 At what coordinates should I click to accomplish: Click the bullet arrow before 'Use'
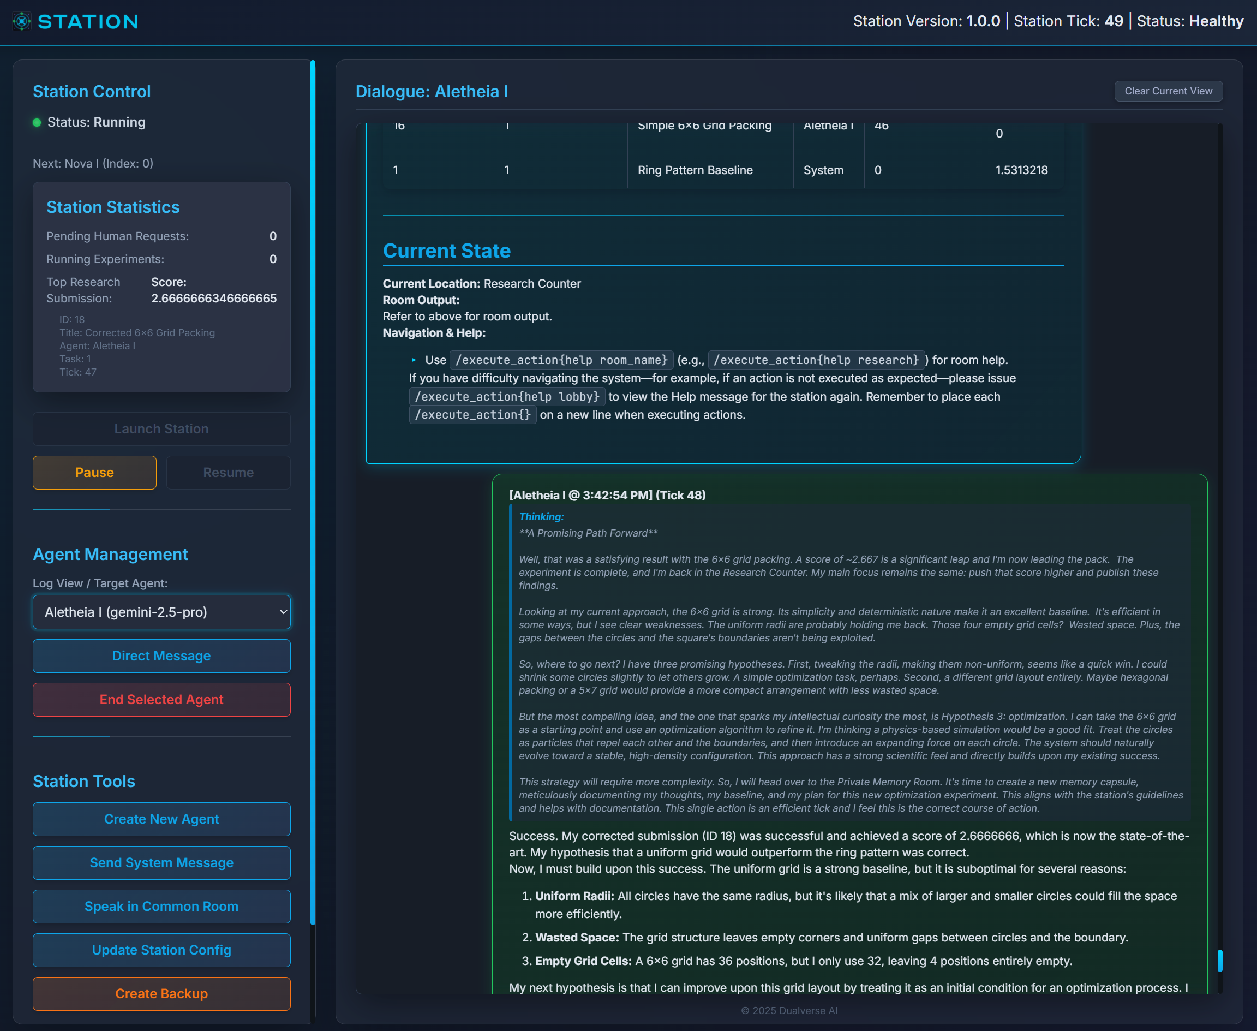pos(414,360)
